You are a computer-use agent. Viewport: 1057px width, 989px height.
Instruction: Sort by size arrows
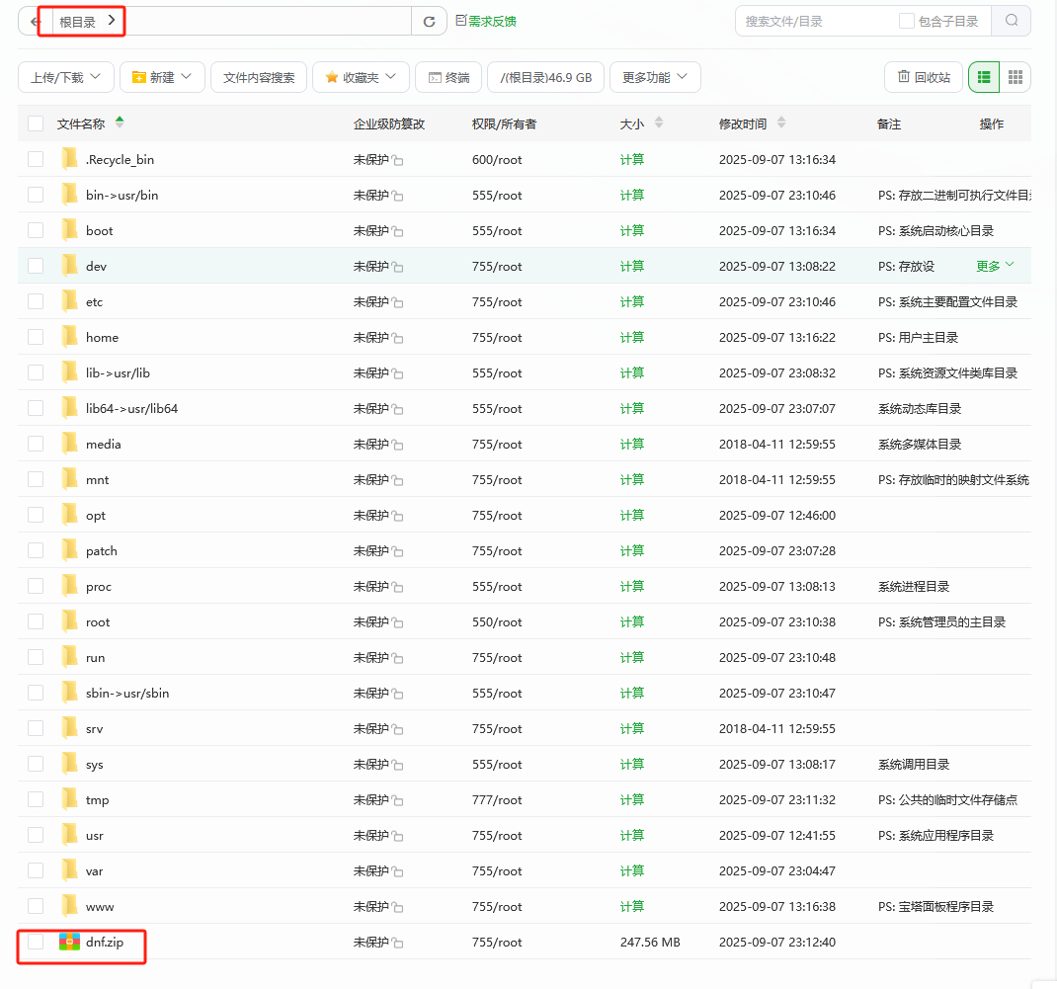coord(659,123)
